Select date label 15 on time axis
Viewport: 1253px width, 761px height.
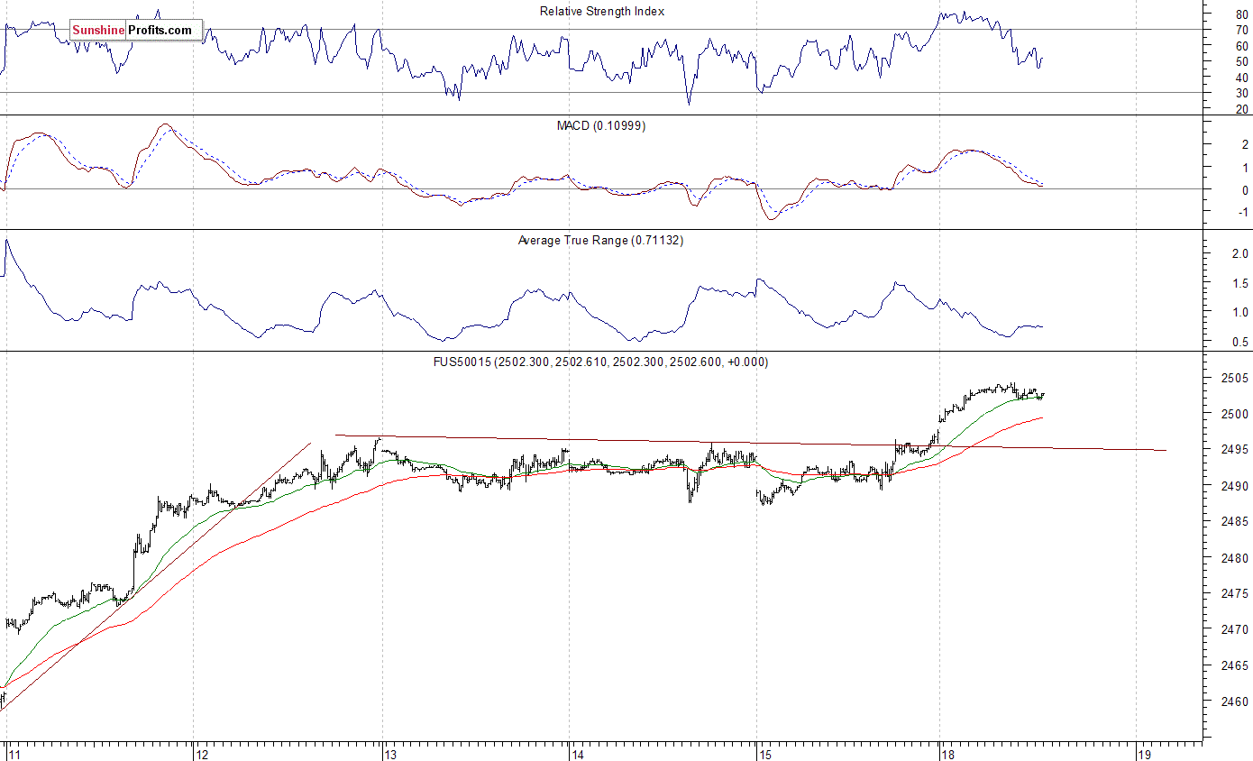[x=765, y=754]
